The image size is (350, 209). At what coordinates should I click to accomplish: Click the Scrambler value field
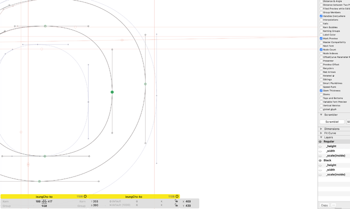point(348,122)
